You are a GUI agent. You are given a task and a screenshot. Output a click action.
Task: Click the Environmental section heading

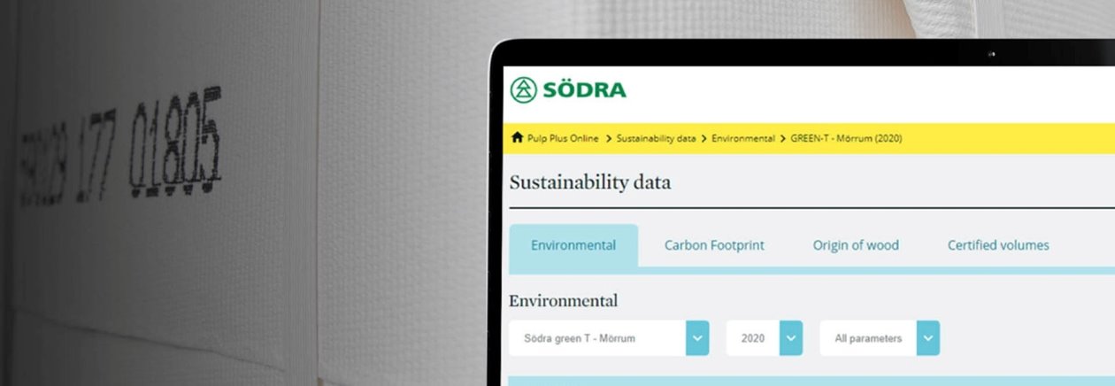564,301
